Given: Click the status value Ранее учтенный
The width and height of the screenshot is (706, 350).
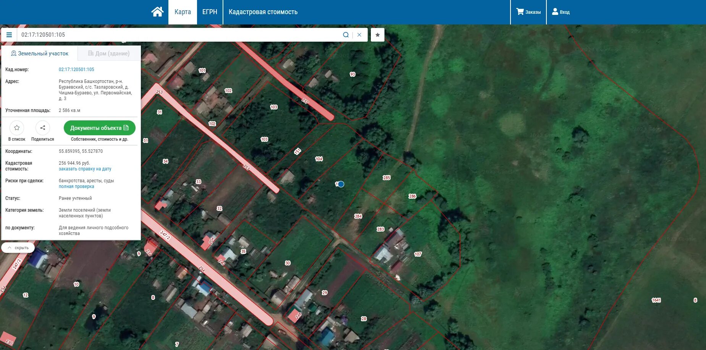Looking at the screenshot, I should tap(75, 198).
